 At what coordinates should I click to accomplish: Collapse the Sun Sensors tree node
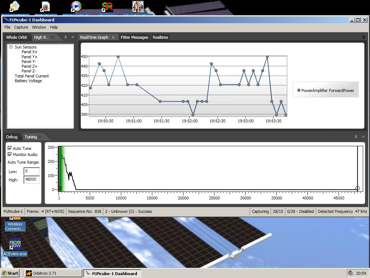[x=11, y=47]
